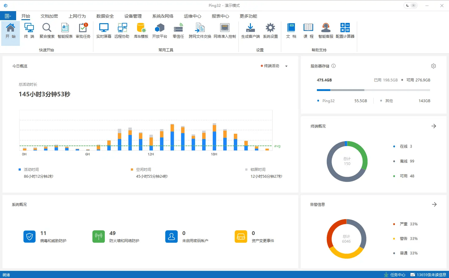Switch to the 报表中心 tab
The height and width of the screenshot is (278, 449).
click(x=220, y=16)
